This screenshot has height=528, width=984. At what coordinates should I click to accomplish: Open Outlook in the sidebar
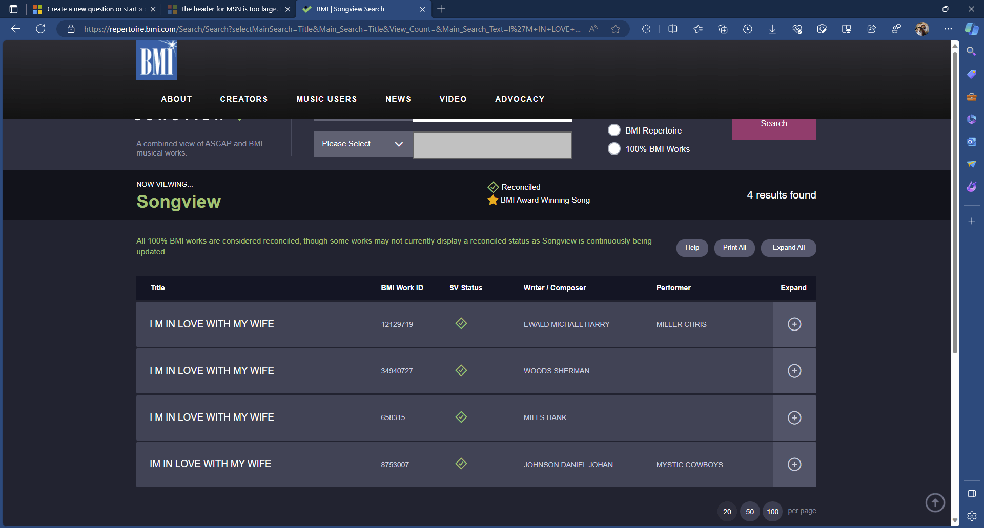coord(971,142)
